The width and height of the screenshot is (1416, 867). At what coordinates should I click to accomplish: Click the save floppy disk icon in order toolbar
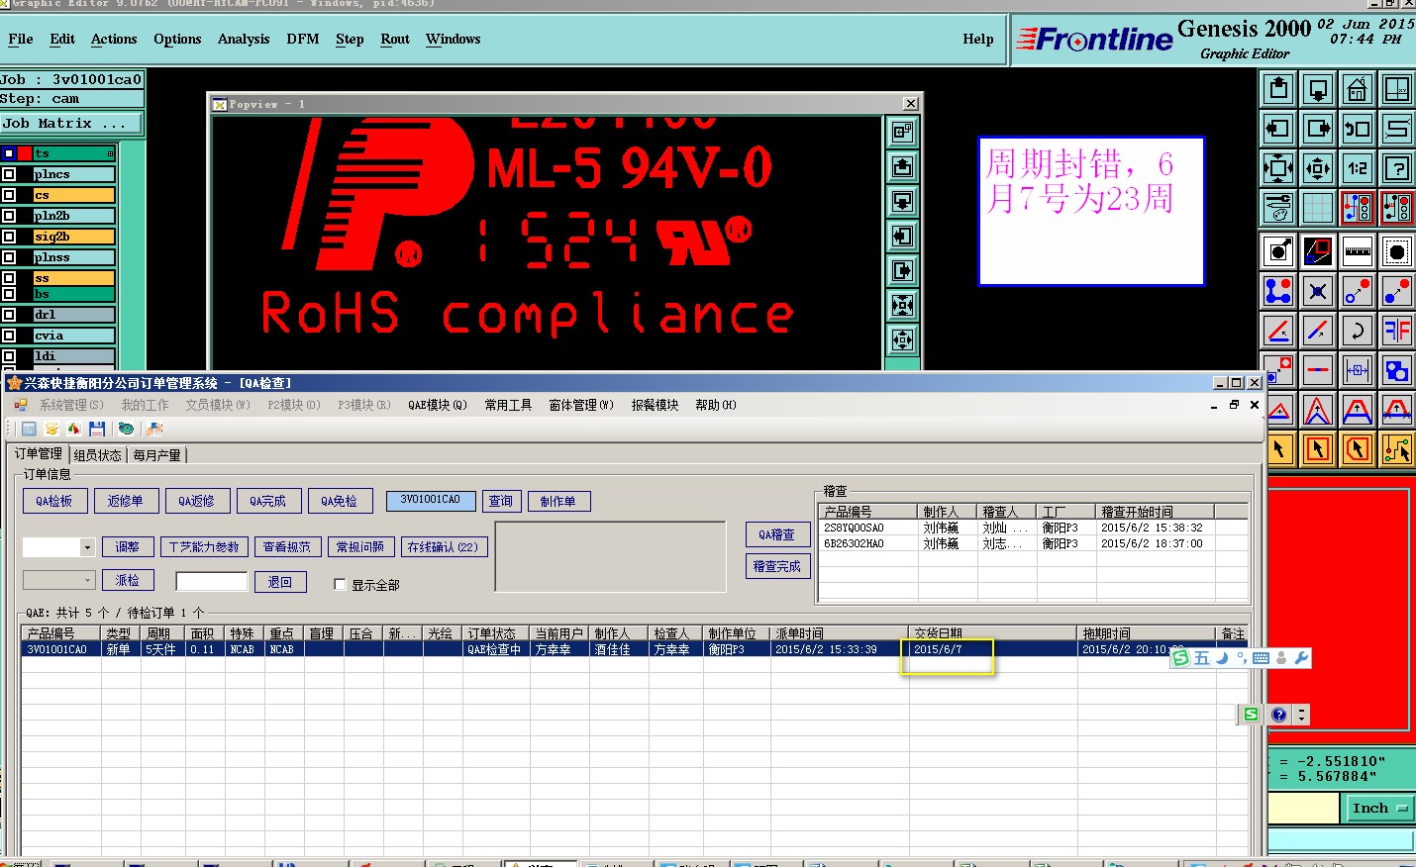click(97, 429)
